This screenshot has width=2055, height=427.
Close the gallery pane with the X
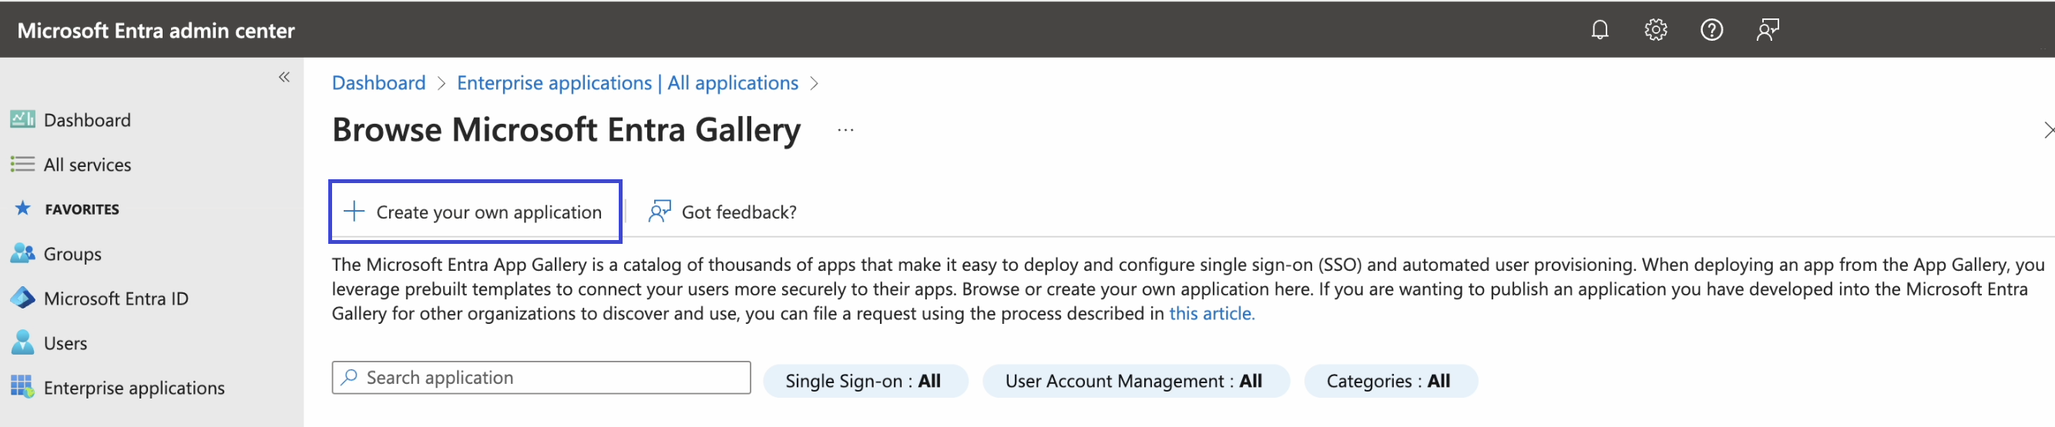(x=2048, y=130)
